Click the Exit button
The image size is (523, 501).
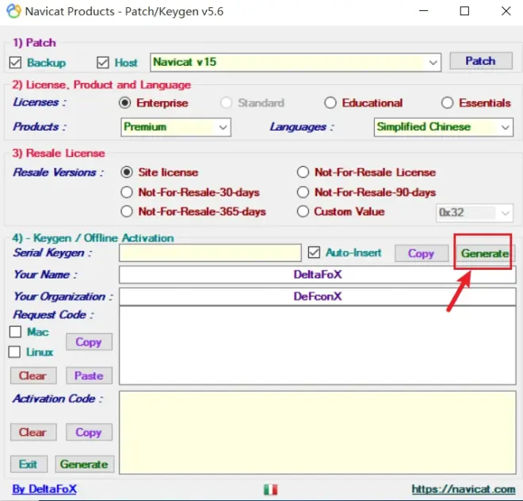point(29,464)
